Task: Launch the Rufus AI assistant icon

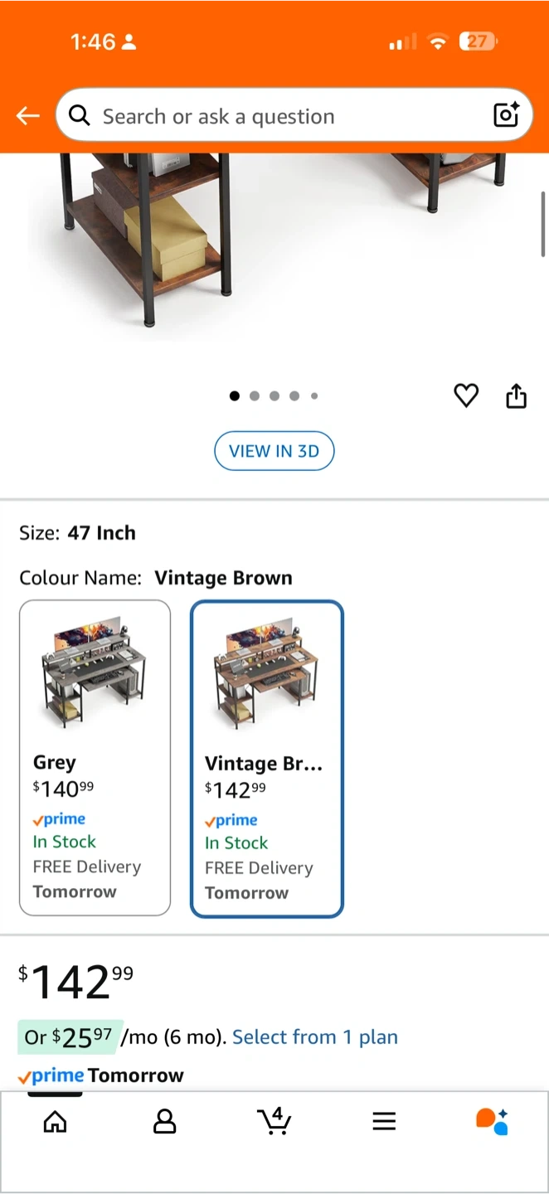Action: pos(493,1121)
